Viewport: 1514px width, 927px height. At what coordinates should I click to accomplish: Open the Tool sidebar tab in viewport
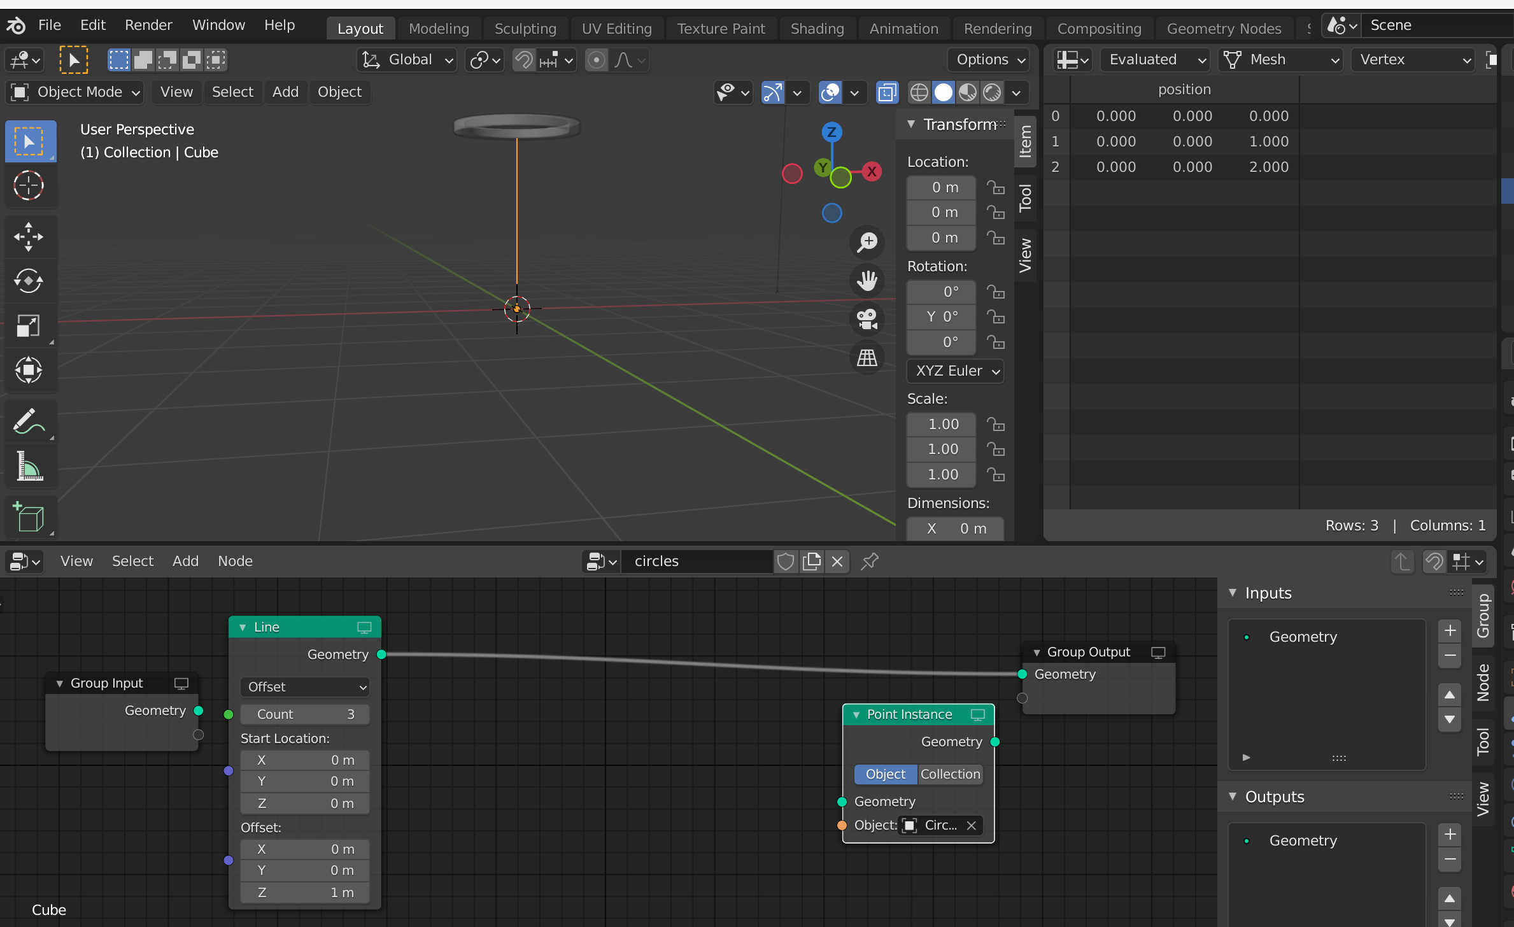[1025, 198]
